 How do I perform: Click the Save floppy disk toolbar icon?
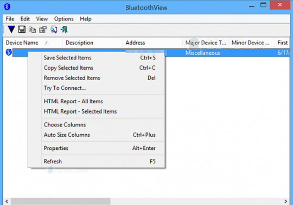point(22,29)
